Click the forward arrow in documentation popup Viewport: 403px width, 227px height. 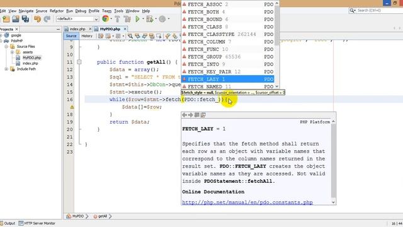pyautogui.click(x=190, y=115)
